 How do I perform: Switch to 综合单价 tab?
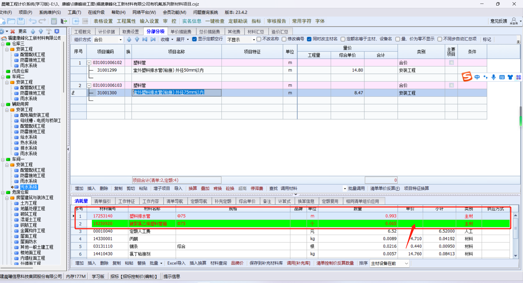(247, 201)
